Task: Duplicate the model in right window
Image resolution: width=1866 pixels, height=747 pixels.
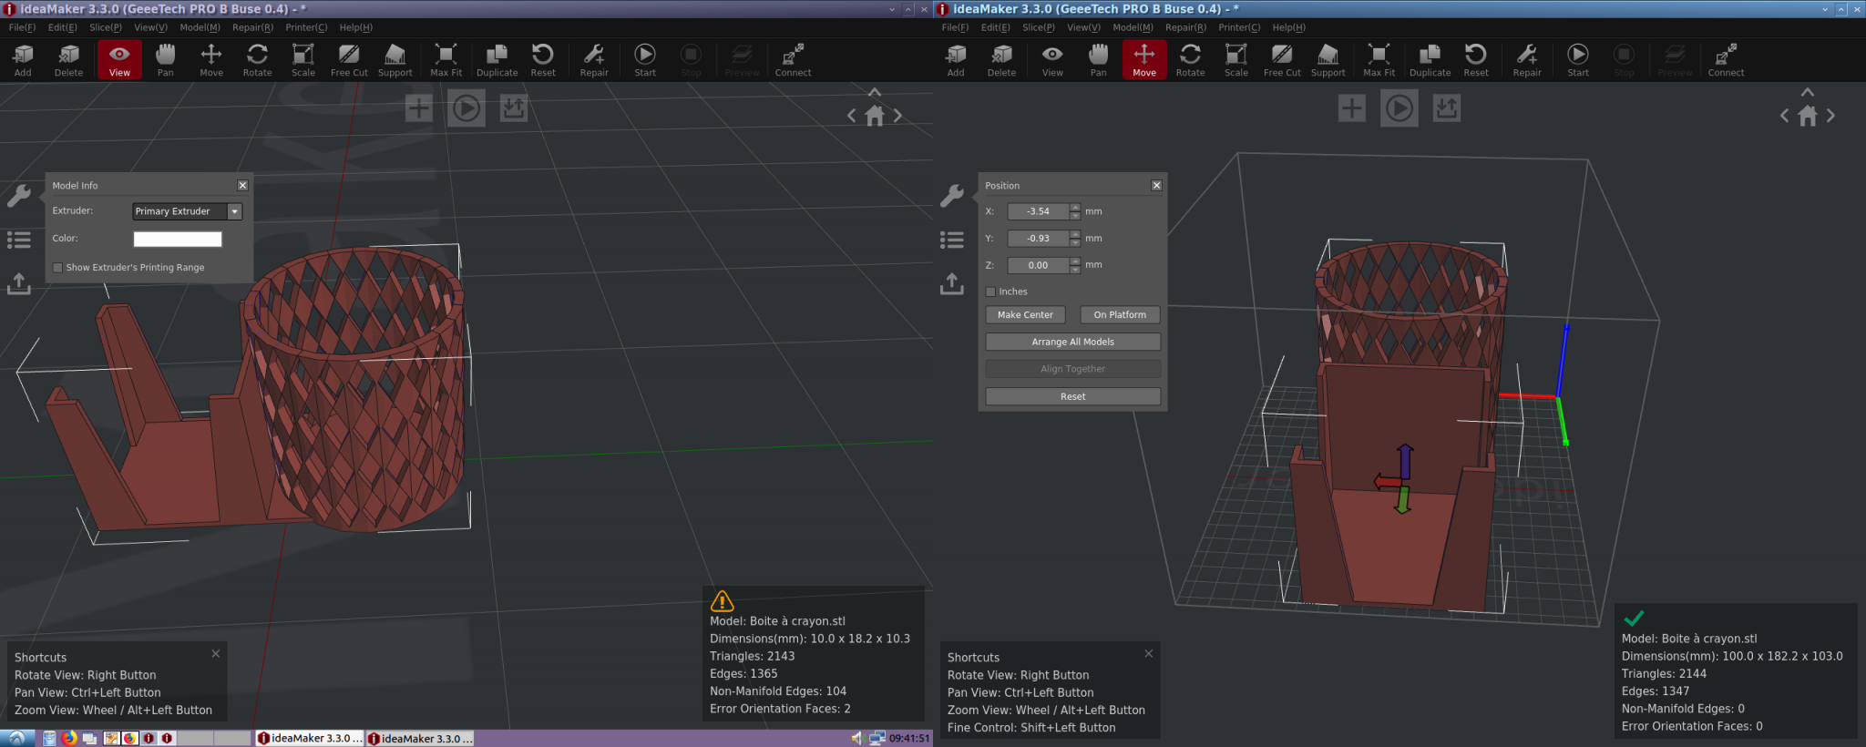Action: tap(1430, 60)
